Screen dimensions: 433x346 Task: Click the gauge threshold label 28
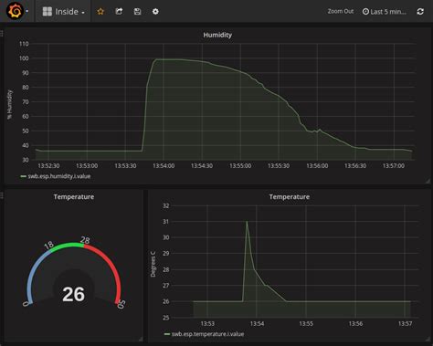point(85,240)
